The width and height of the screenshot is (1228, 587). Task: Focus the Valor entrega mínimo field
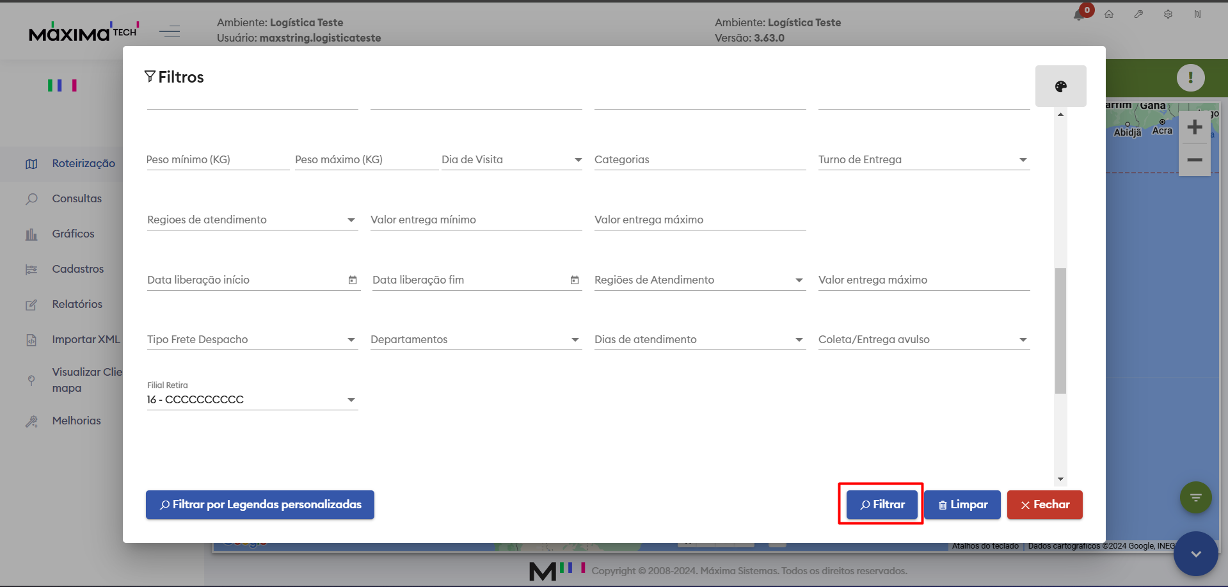[x=476, y=220]
